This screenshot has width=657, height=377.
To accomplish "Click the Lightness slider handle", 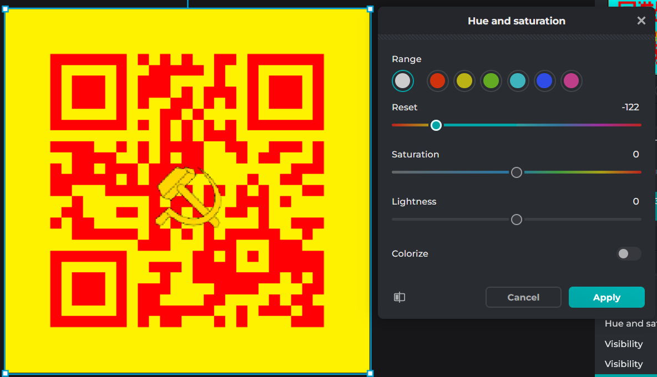I will click(517, 220).
